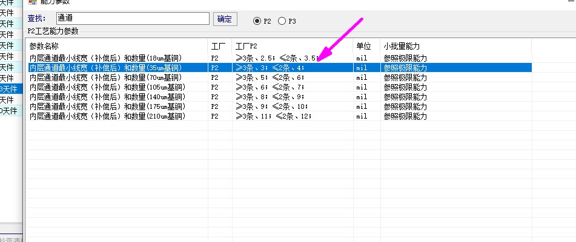Click the mil unit cell in the 105um基铜 row

362,87
